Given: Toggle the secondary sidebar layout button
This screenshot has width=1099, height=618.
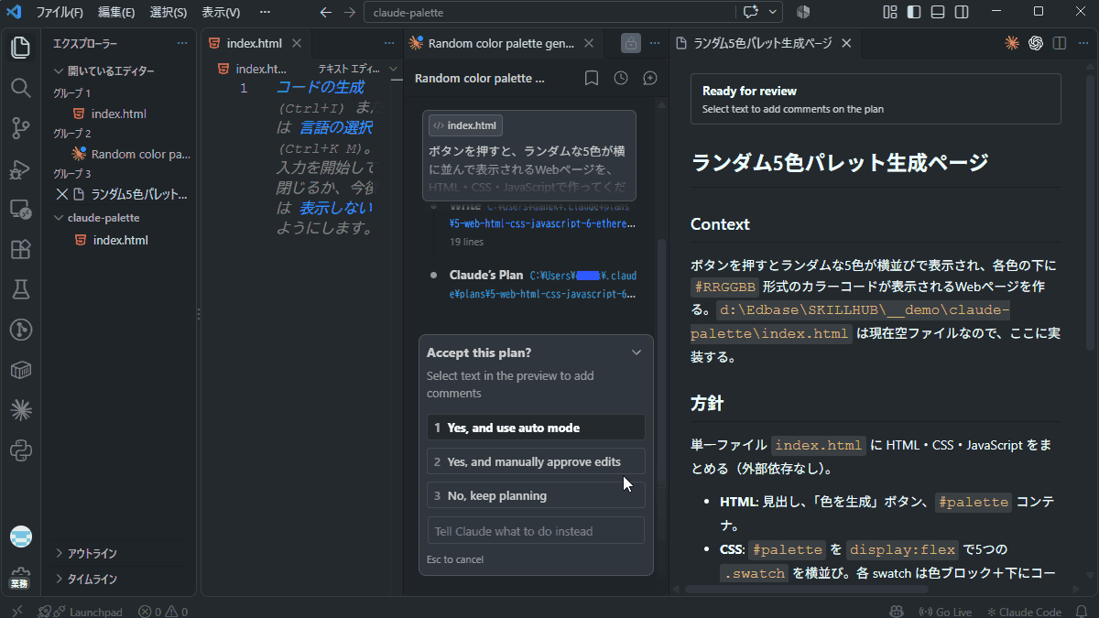Looking at the screenshot, I should point(962,12).
